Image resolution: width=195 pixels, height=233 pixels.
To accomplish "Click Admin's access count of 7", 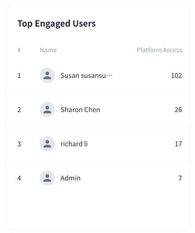I will point(180,178).
